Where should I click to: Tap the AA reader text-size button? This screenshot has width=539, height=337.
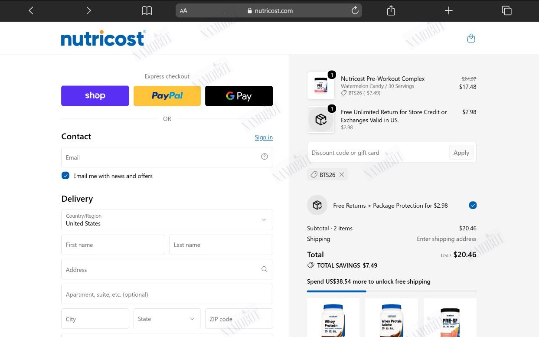coord(183,11)
